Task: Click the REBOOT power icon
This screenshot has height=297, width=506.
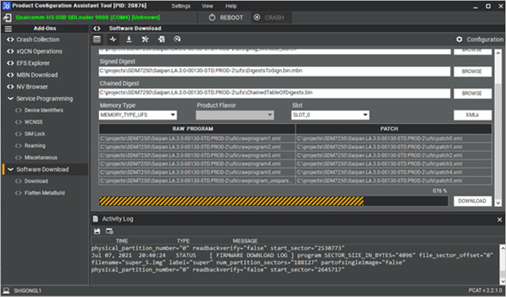Action: point(212,17)
